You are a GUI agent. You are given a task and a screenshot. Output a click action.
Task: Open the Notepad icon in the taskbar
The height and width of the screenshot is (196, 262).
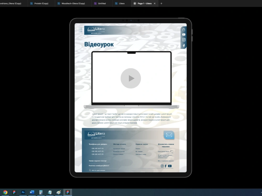[x=50, y=192]
